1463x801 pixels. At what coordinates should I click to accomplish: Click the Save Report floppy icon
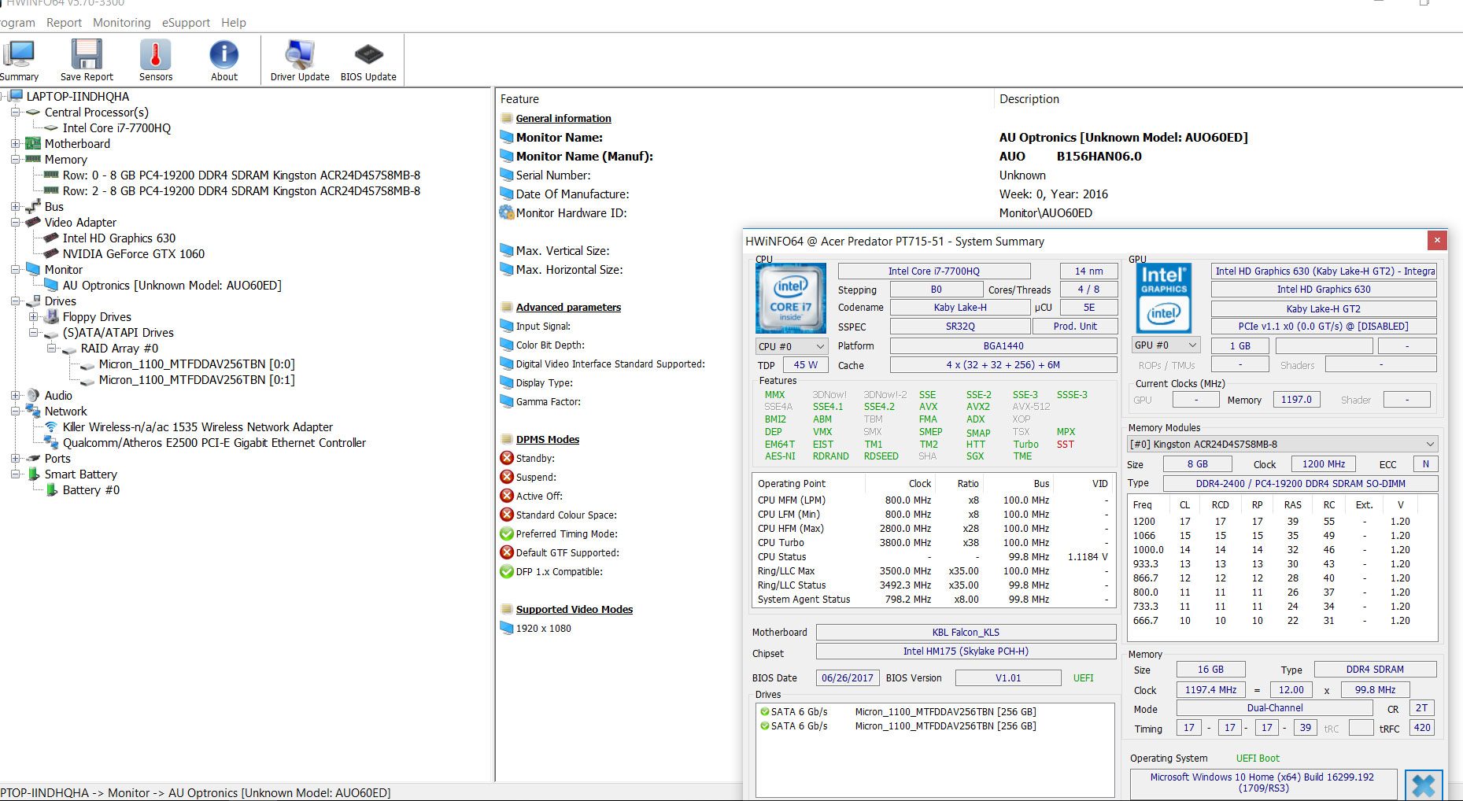point(87,54)
